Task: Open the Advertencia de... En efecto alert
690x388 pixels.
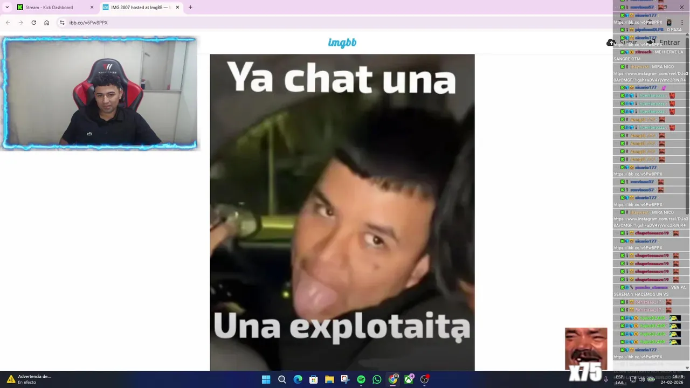Action: click(30, 379)
